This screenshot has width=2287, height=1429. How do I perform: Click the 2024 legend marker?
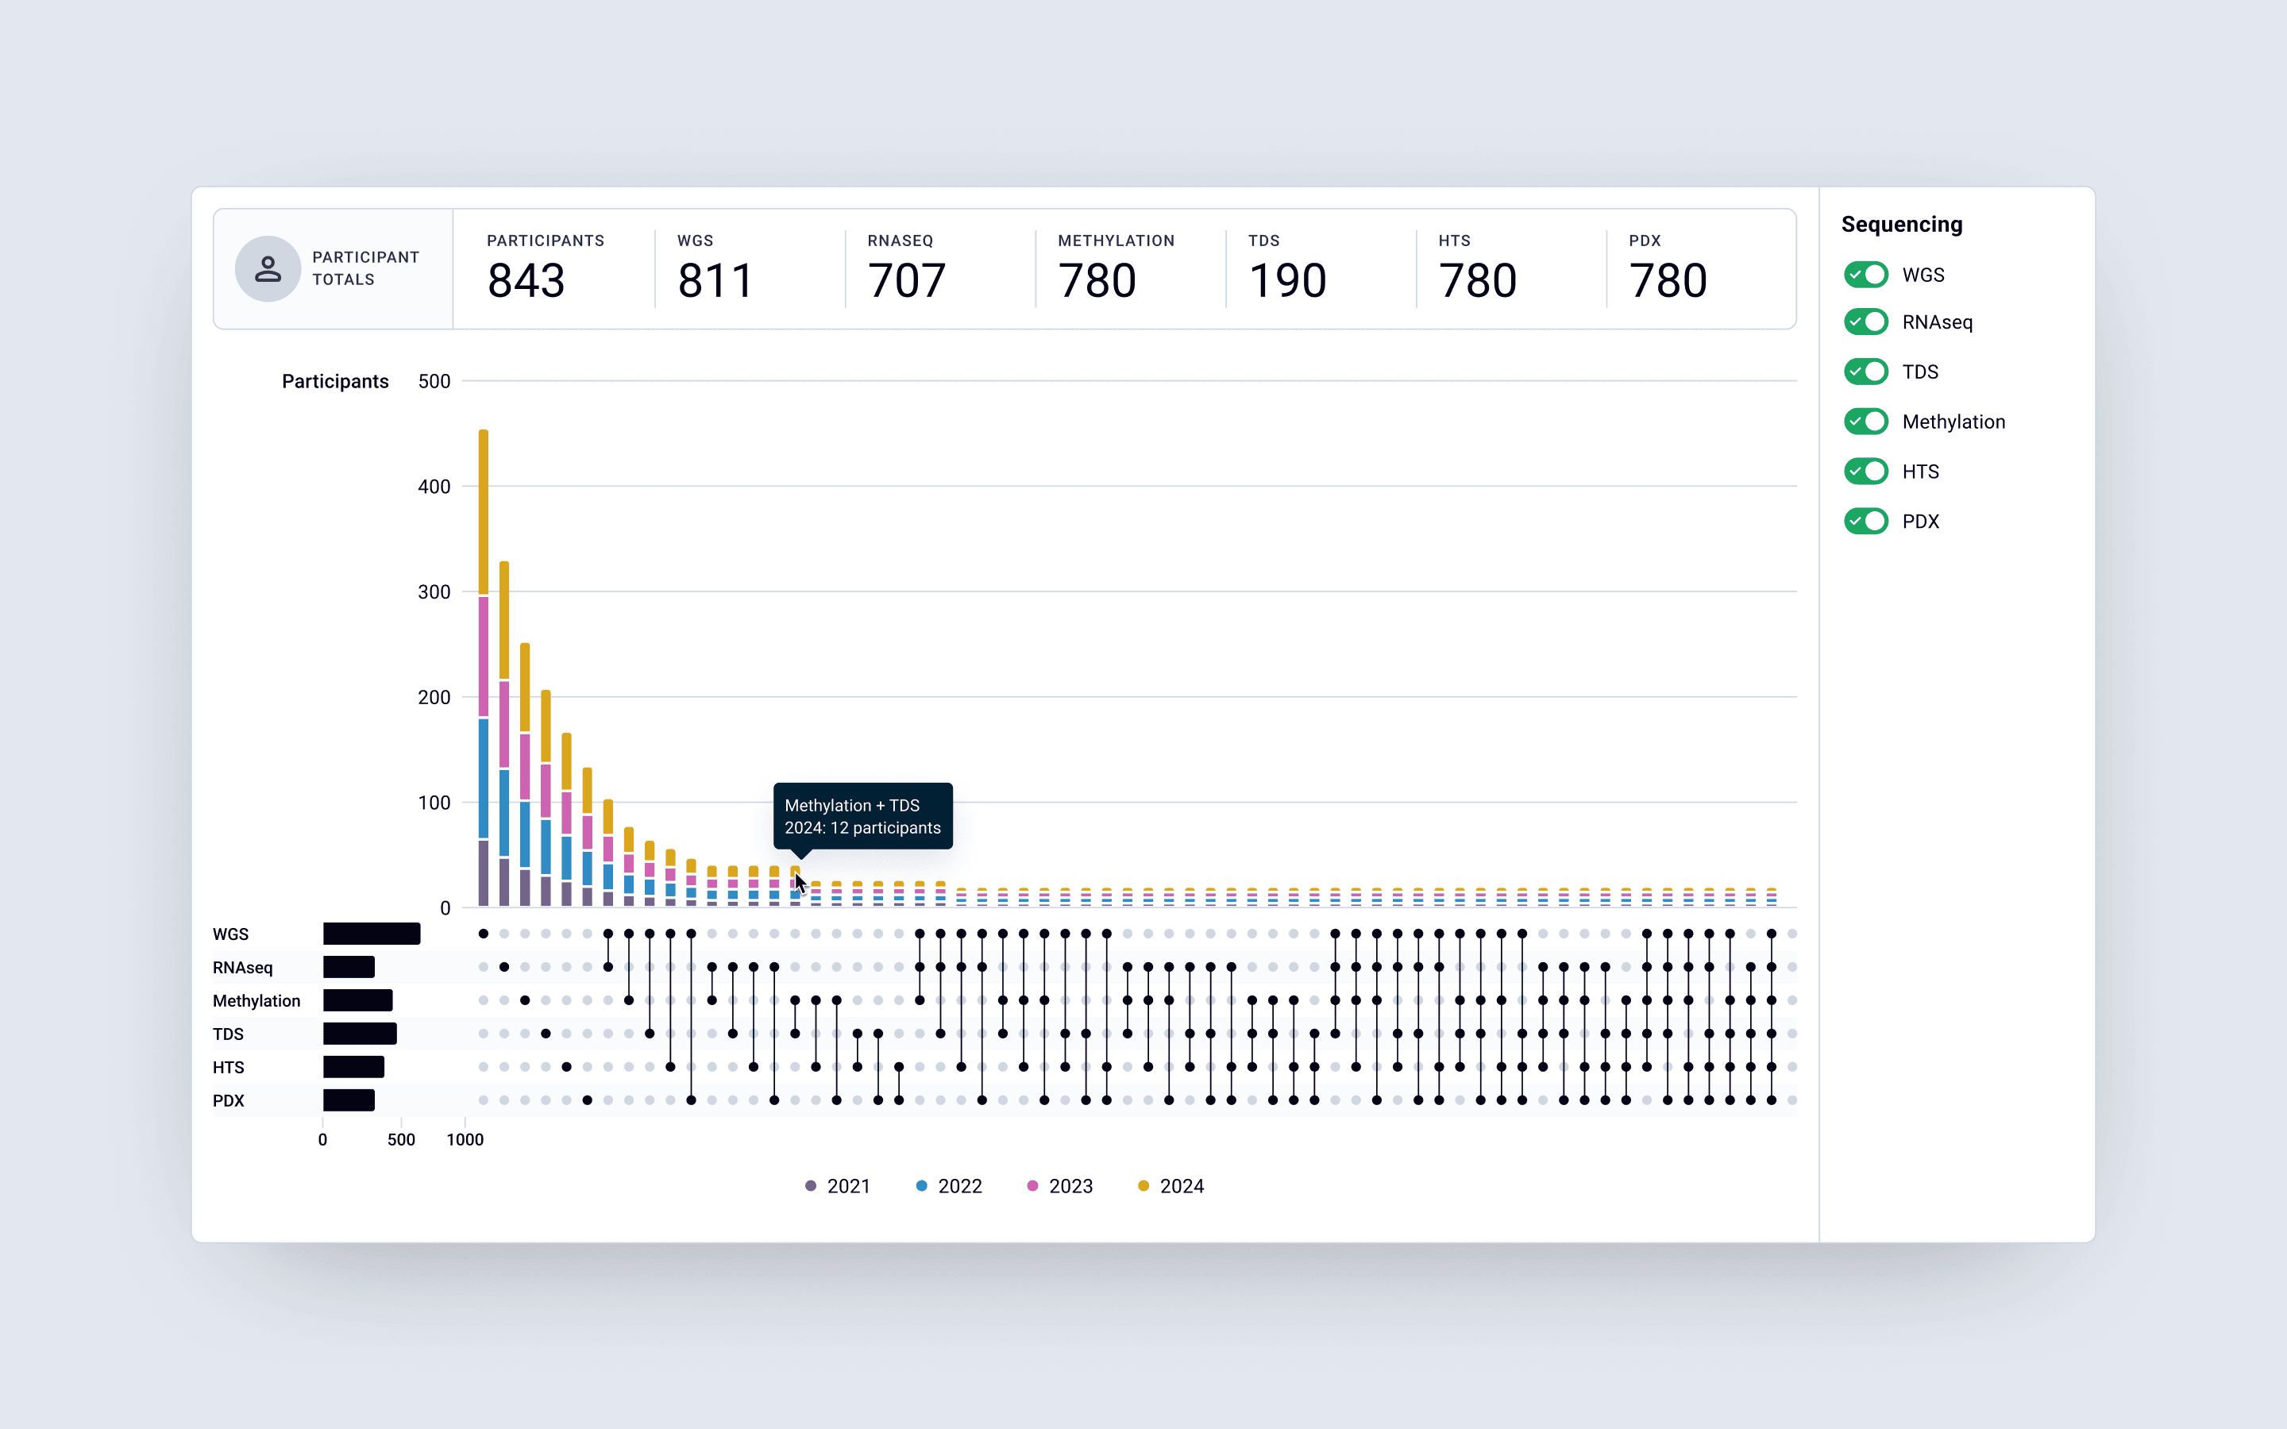pos(1143,1186)
